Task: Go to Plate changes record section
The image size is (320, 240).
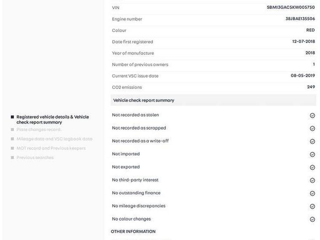Action: coord(39,129)
